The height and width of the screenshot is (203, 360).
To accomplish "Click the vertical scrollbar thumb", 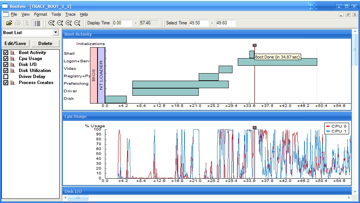I will 355,50.
